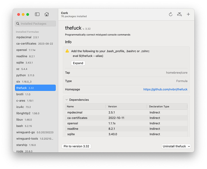Open the thefuck GitHub homepage link
This screenshot has height=169, width=207.
(165, 89)
